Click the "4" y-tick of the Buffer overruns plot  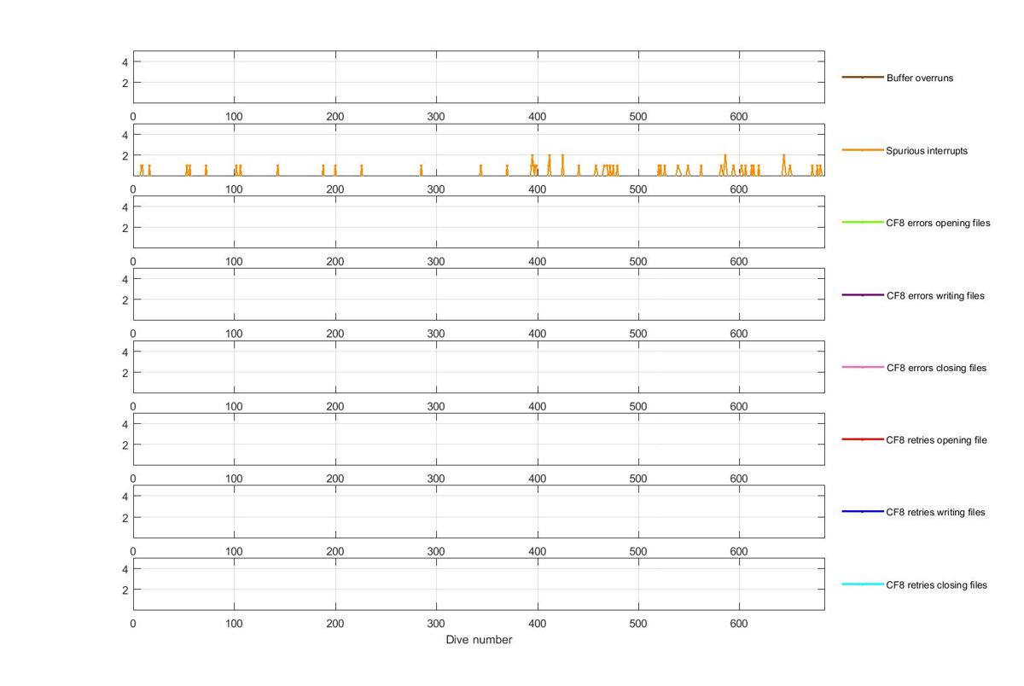click(x=125, y=62)
